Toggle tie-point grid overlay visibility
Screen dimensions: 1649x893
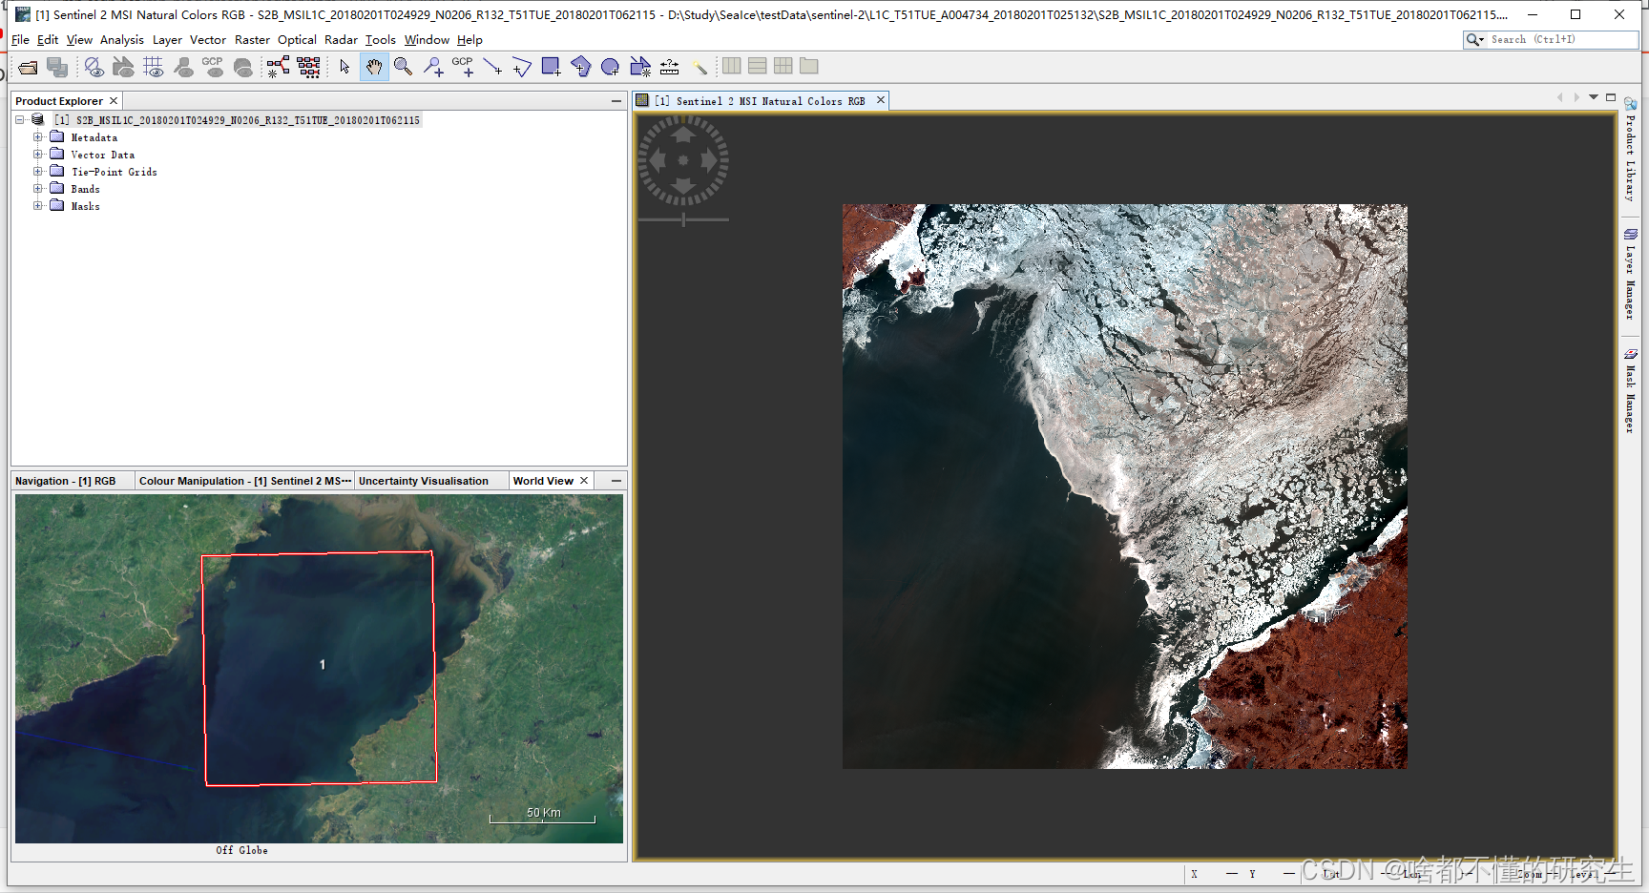pos(154,67)
